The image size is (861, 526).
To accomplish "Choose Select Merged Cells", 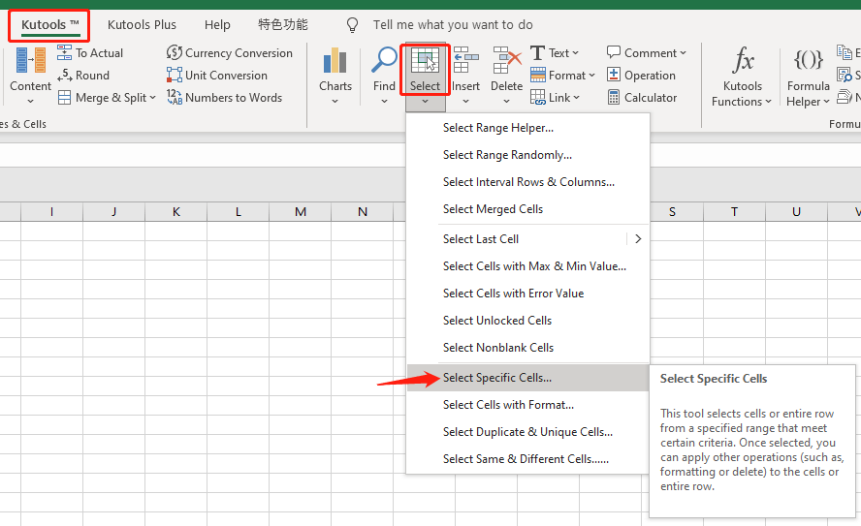I will [x=527, y=209].
